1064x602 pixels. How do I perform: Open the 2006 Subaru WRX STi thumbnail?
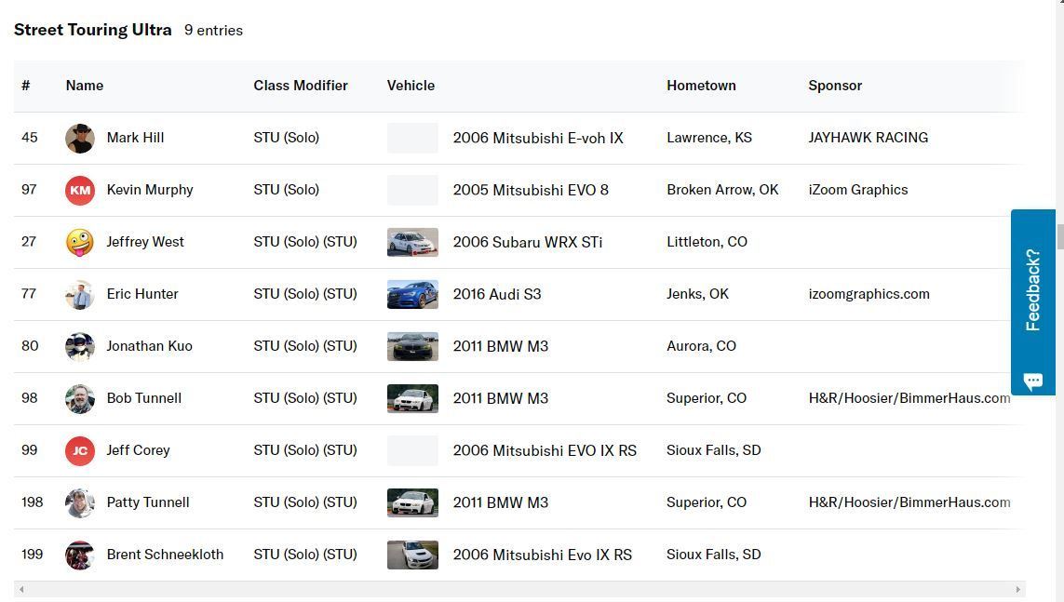click(x=412, y=243)
